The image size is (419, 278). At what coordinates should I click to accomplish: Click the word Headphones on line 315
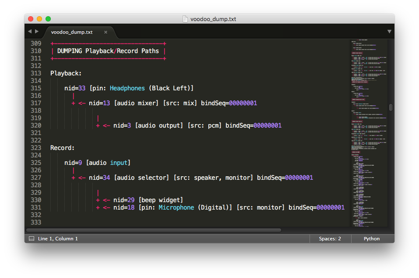click(127, 88)
